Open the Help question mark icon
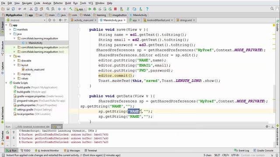The height and width of the screenshot is (157, 280). pos(147,9)
